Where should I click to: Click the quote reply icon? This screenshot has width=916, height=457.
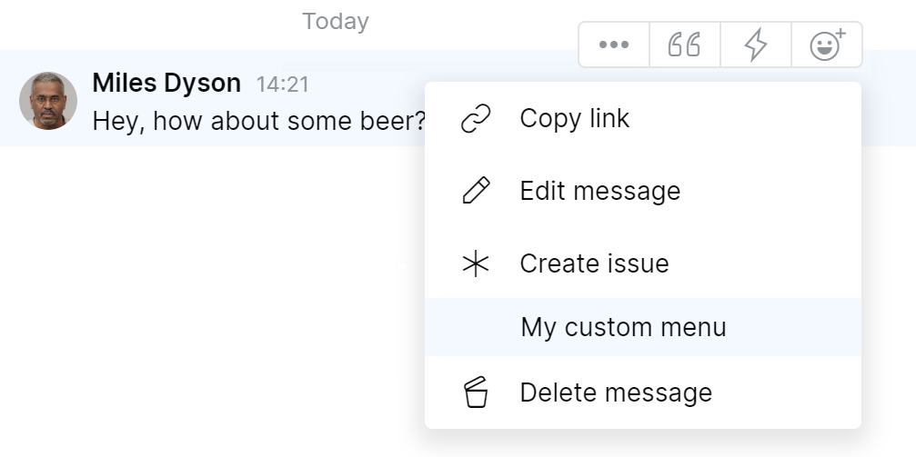684,45
